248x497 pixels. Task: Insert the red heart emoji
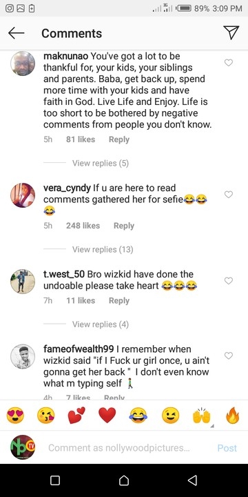point(107,416)
